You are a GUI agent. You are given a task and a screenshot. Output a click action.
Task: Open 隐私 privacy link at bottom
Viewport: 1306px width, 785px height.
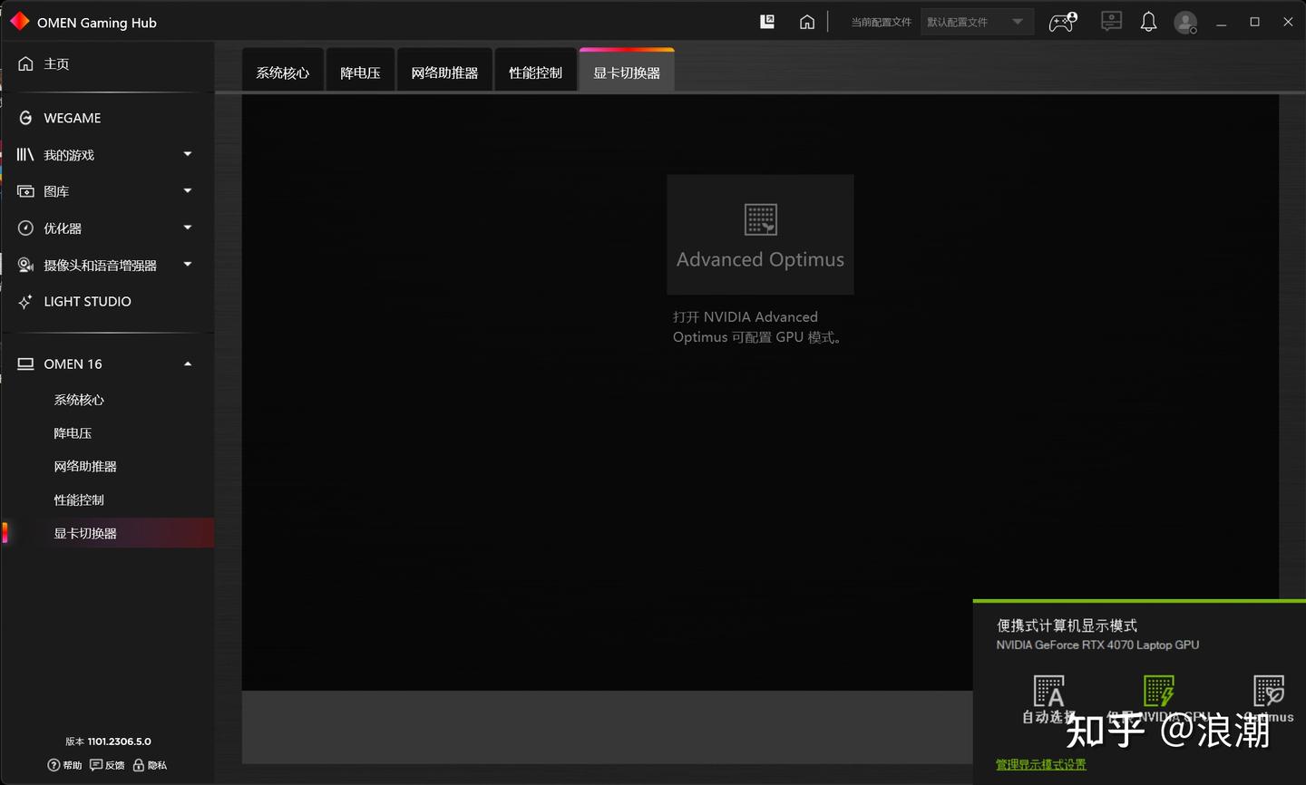150,765
